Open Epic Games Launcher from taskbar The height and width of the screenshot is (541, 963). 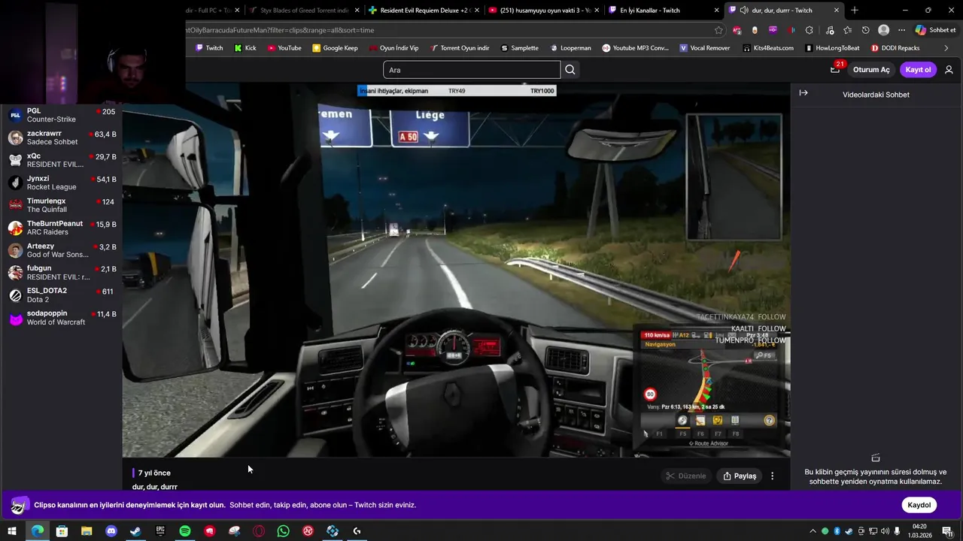160,531
